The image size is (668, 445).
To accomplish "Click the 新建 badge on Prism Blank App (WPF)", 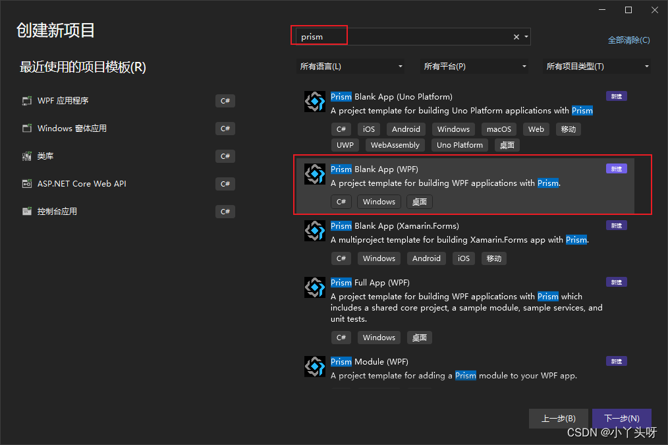I will pyautogui.click(x=617, y=169).
